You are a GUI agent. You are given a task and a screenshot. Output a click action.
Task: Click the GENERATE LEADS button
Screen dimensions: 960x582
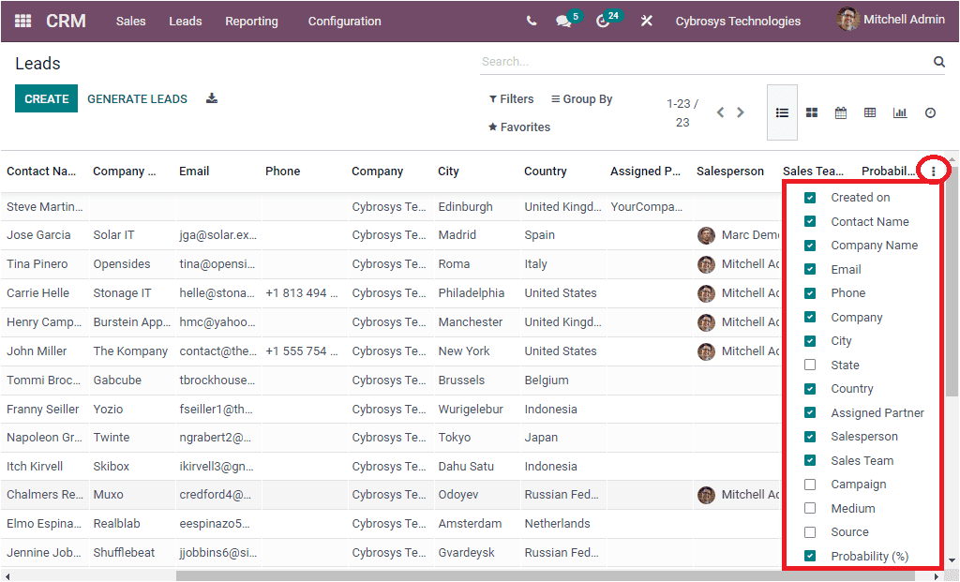pyautogui.click(x=137, y=97)
